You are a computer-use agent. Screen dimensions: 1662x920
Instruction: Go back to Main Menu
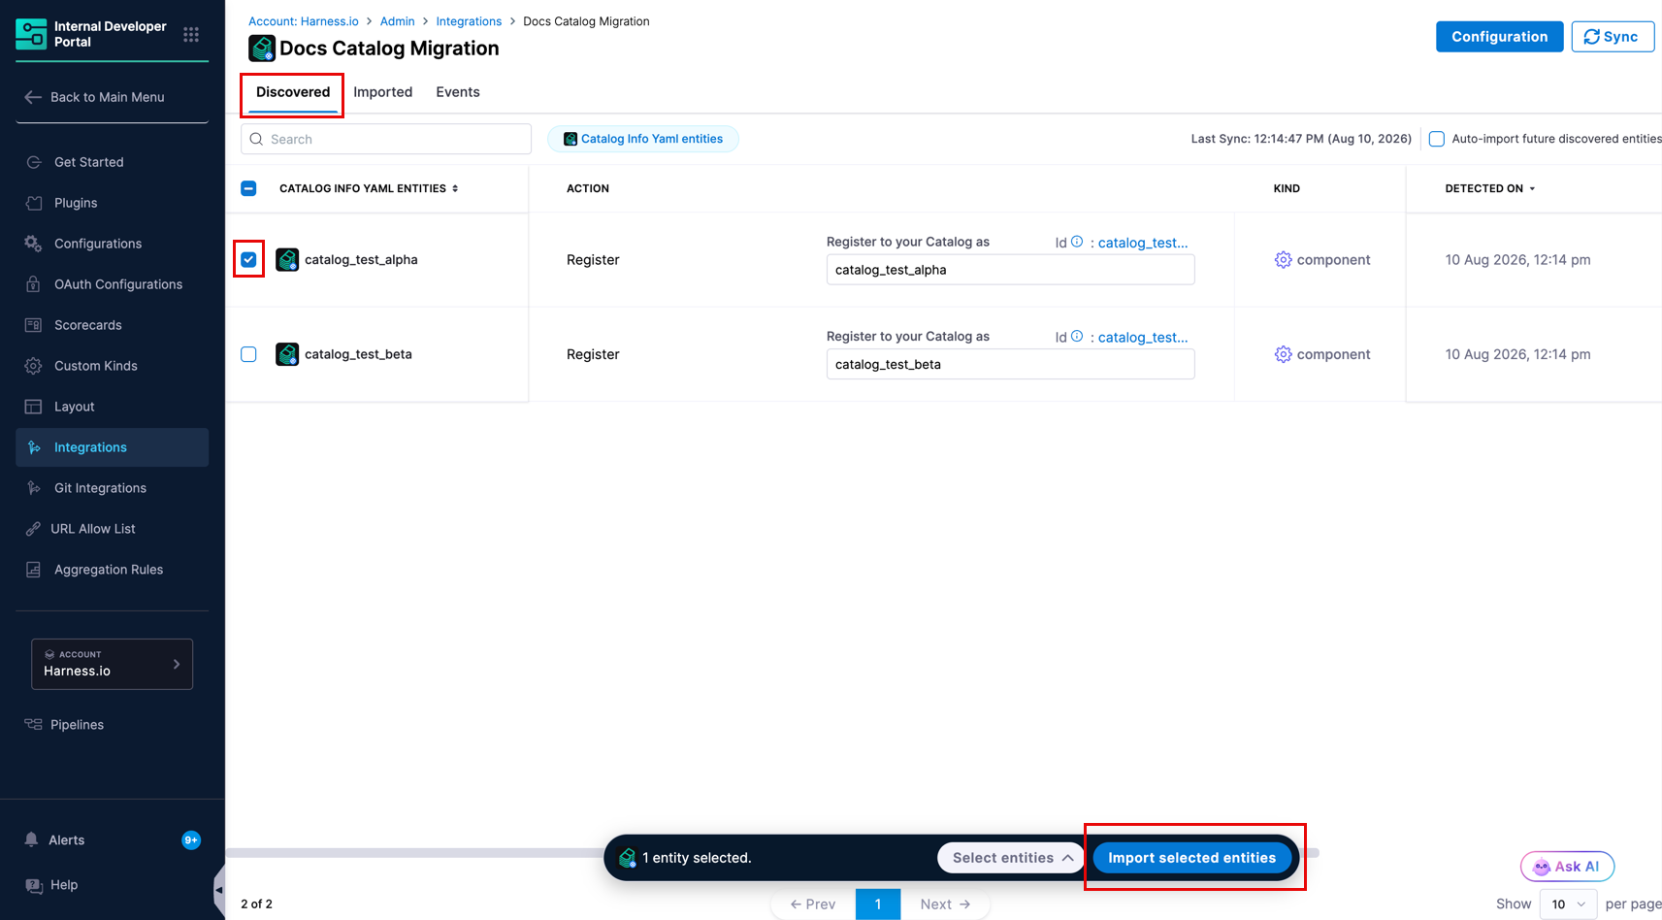94,97
